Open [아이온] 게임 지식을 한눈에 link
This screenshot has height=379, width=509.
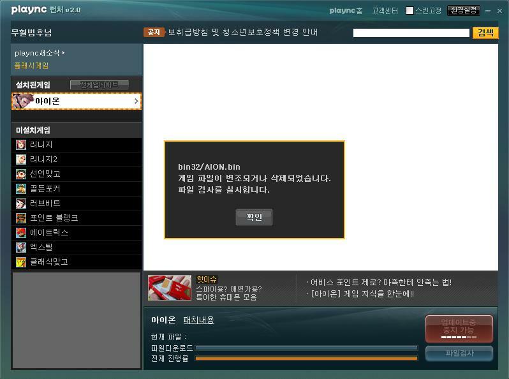tap(362, 294)
